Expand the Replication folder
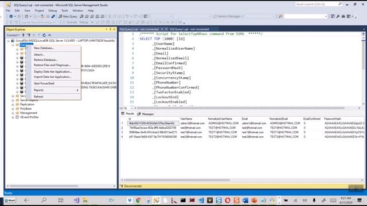367x206 pixels. tap(13, 104)
